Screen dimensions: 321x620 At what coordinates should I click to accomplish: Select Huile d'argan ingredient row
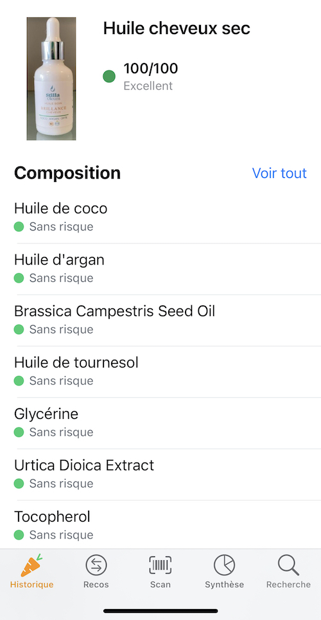tap(160, 269)
